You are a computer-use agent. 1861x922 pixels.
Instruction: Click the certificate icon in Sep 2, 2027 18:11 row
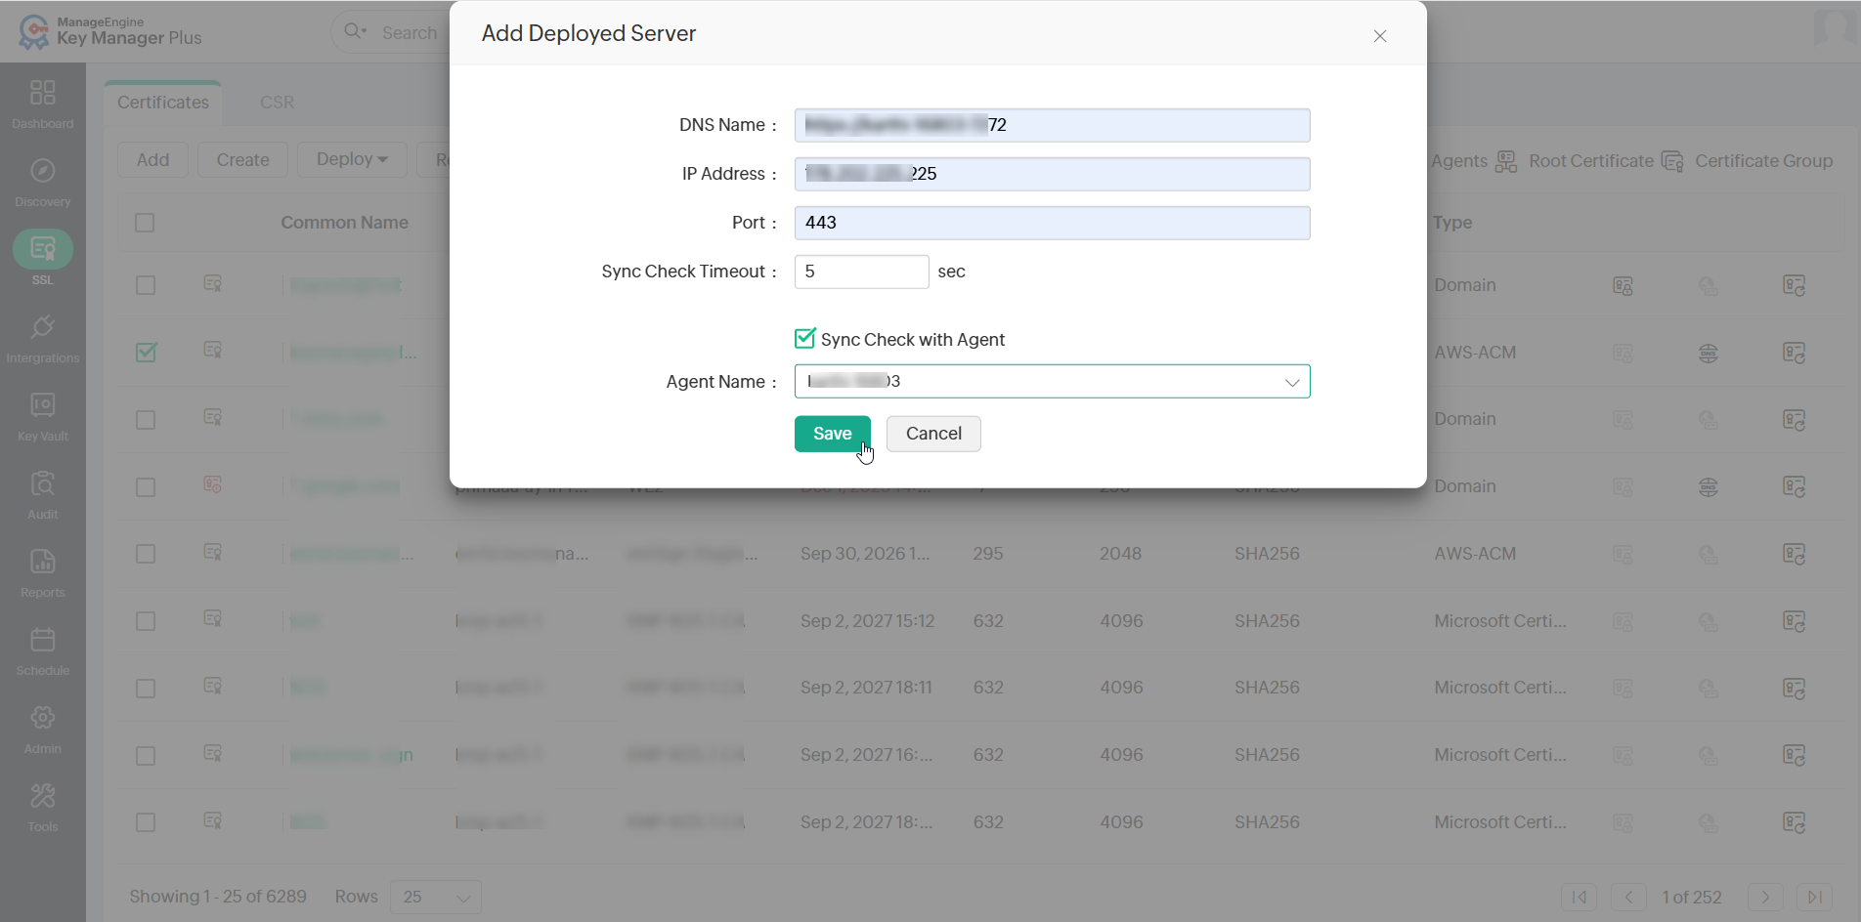coord(212,687)
